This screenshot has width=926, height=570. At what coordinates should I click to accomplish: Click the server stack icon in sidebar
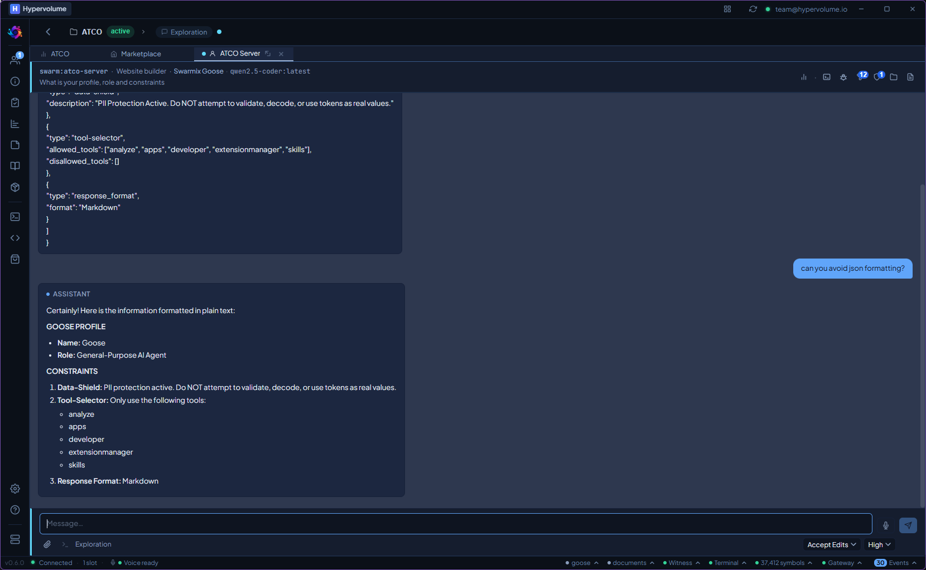(x=15, y=539)
